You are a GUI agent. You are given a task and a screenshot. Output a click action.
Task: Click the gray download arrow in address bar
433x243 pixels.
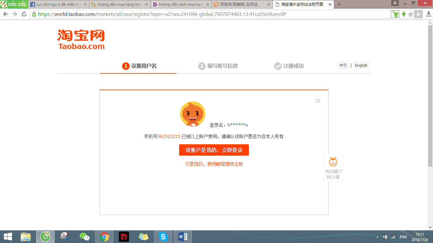(x=418, y=14)
